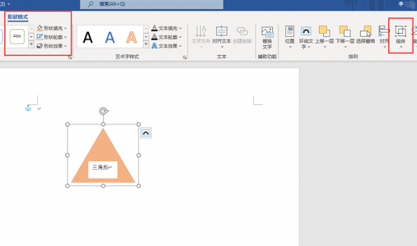Open 对齐文本 align text menu
417x246 pixels.
click(x=221, y=37)
